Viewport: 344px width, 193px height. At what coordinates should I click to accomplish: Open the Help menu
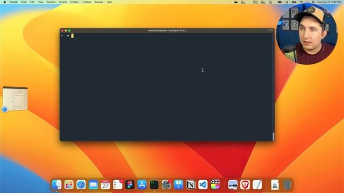(x=109, y=2)
